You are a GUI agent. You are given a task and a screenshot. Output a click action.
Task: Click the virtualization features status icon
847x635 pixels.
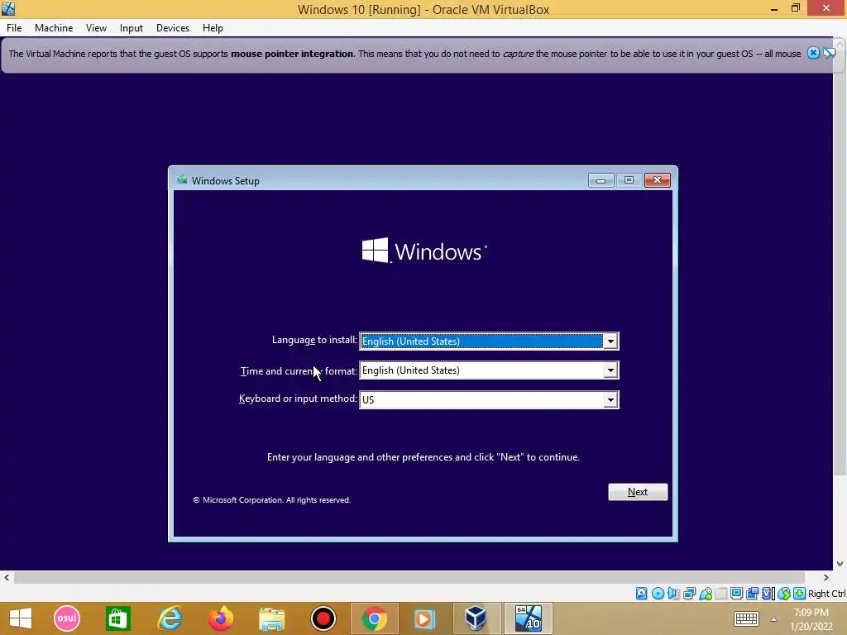click(x=768, y=594)
